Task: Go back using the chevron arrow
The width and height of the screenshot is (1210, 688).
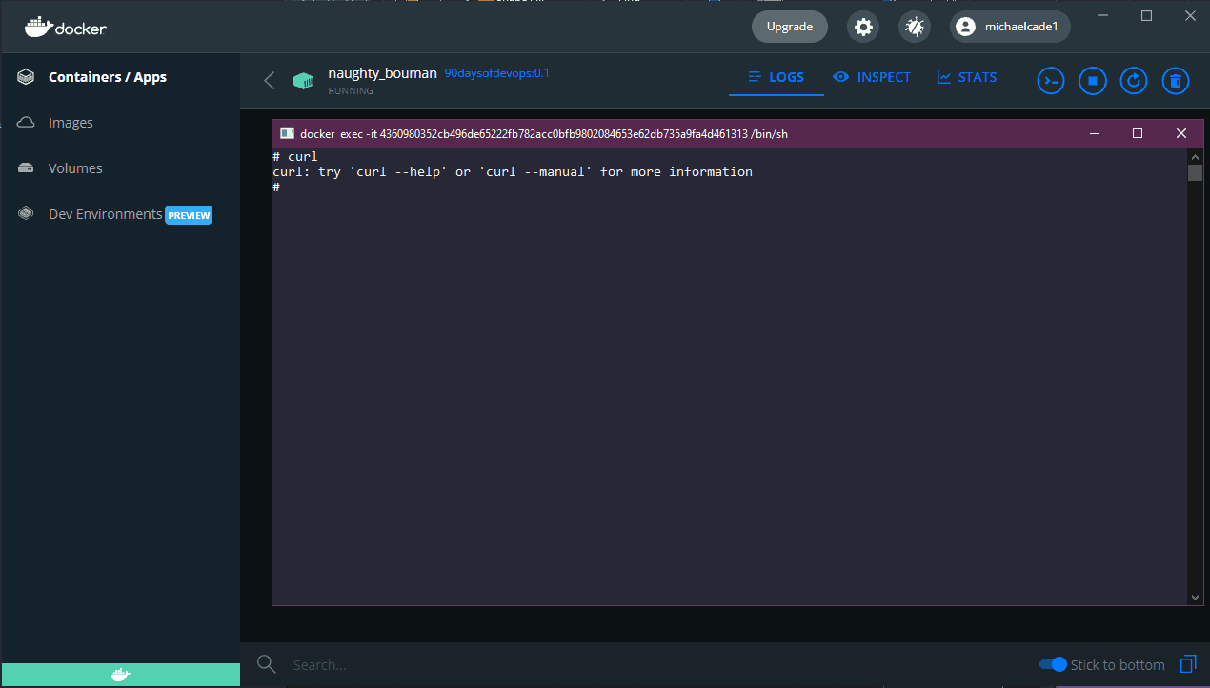Action: click(269, 81)
